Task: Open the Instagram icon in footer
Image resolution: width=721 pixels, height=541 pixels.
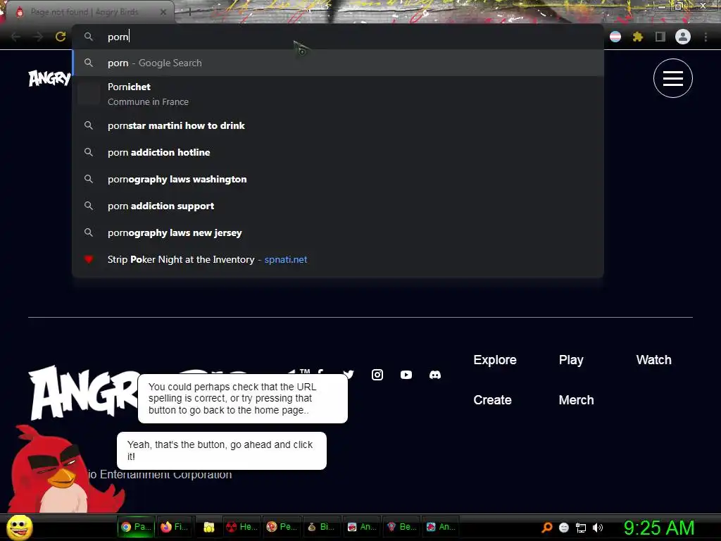Action: pyautogui.click(x=377, y=375)
